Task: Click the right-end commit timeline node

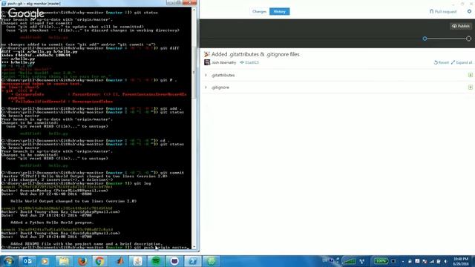Action: pos(468,39)
